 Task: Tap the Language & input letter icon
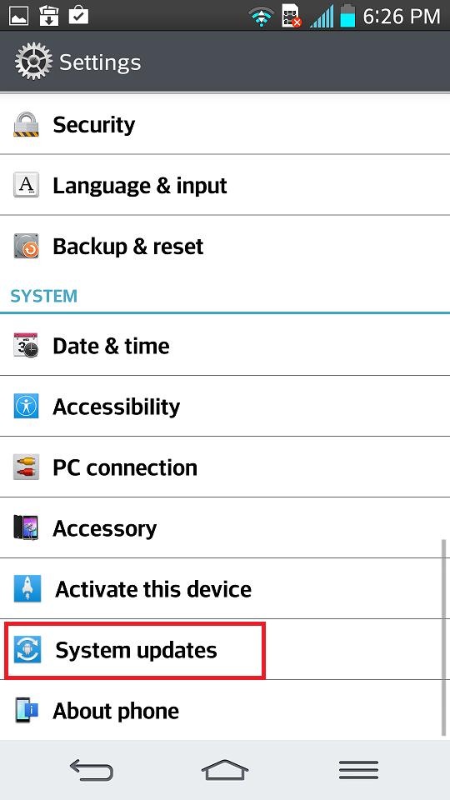[26, 185]
